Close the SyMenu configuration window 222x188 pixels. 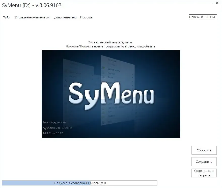click(217, 3)
